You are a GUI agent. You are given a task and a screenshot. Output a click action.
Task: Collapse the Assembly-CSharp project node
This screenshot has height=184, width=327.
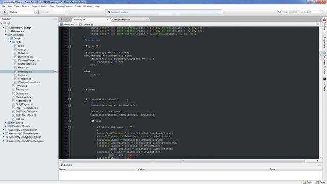coord(4,28)
